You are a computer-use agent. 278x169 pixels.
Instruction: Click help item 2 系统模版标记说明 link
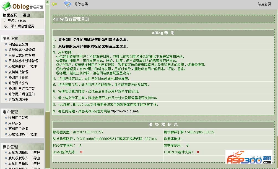[x=93, y=46]
